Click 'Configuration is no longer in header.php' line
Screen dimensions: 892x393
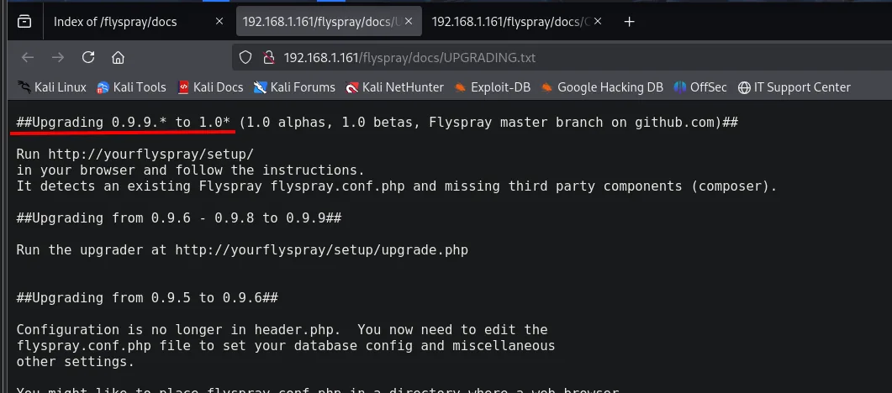point(282,329)
